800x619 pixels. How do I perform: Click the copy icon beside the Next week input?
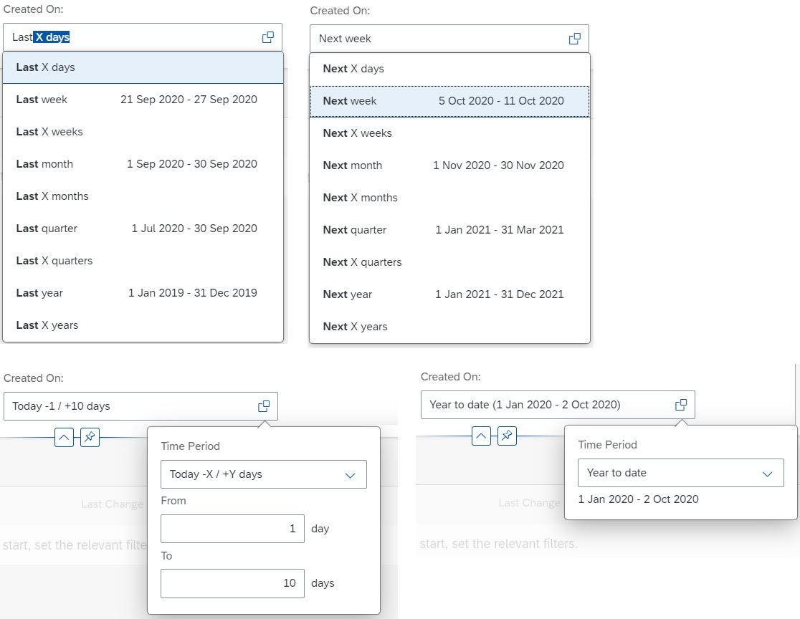[x=573, y=39]
